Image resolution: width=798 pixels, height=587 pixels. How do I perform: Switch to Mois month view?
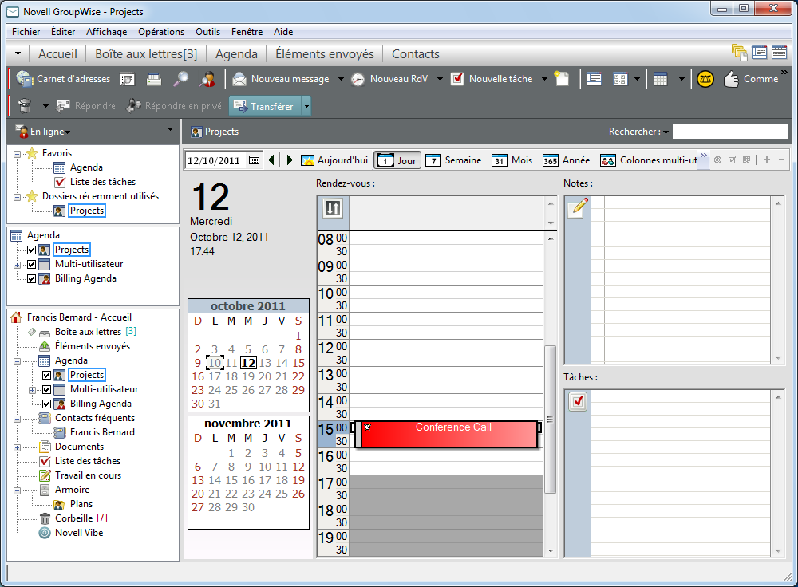512,160
